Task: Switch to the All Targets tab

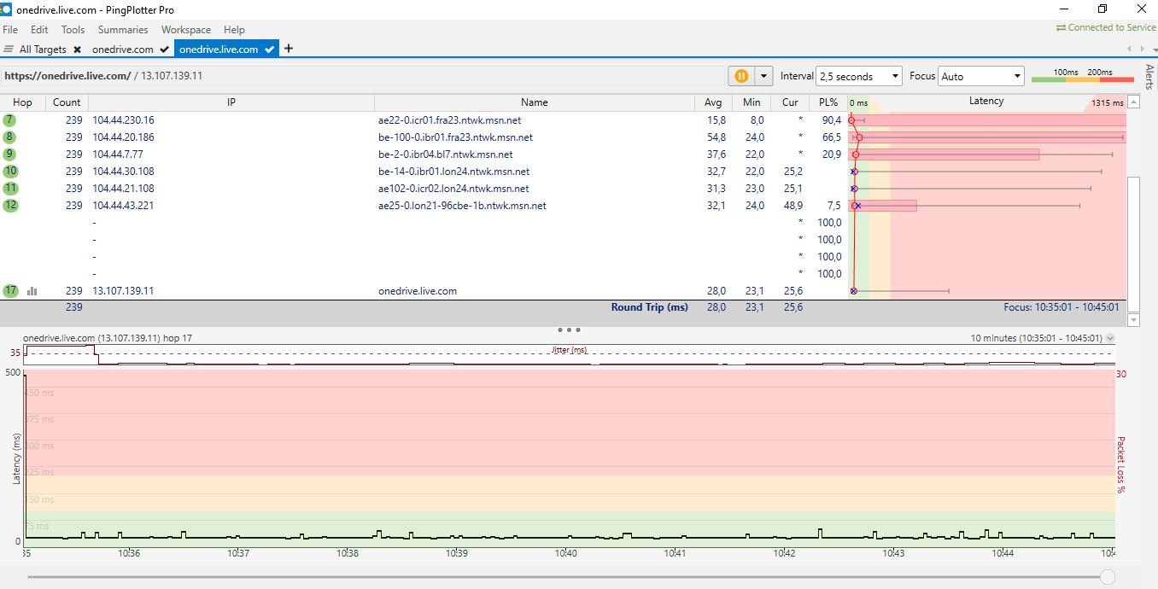Action: coord(43,49)
